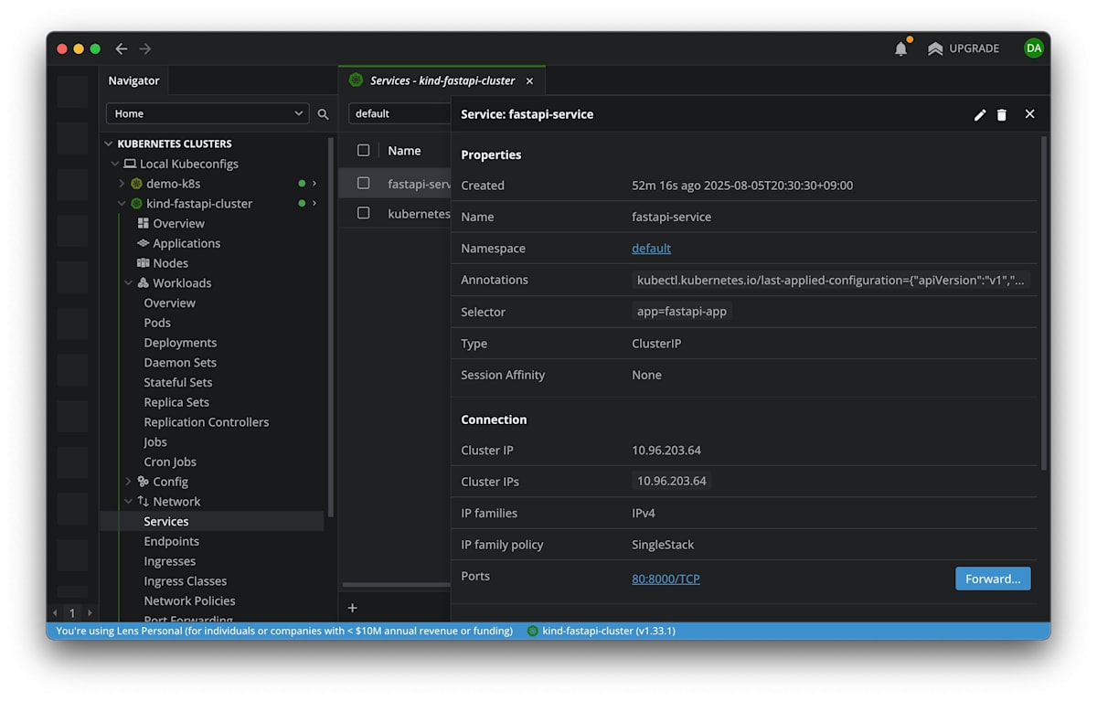This screenshot has width=1097, height=701.
Task: Open Cron Jobs in Workloads
Action: (170, 462)
